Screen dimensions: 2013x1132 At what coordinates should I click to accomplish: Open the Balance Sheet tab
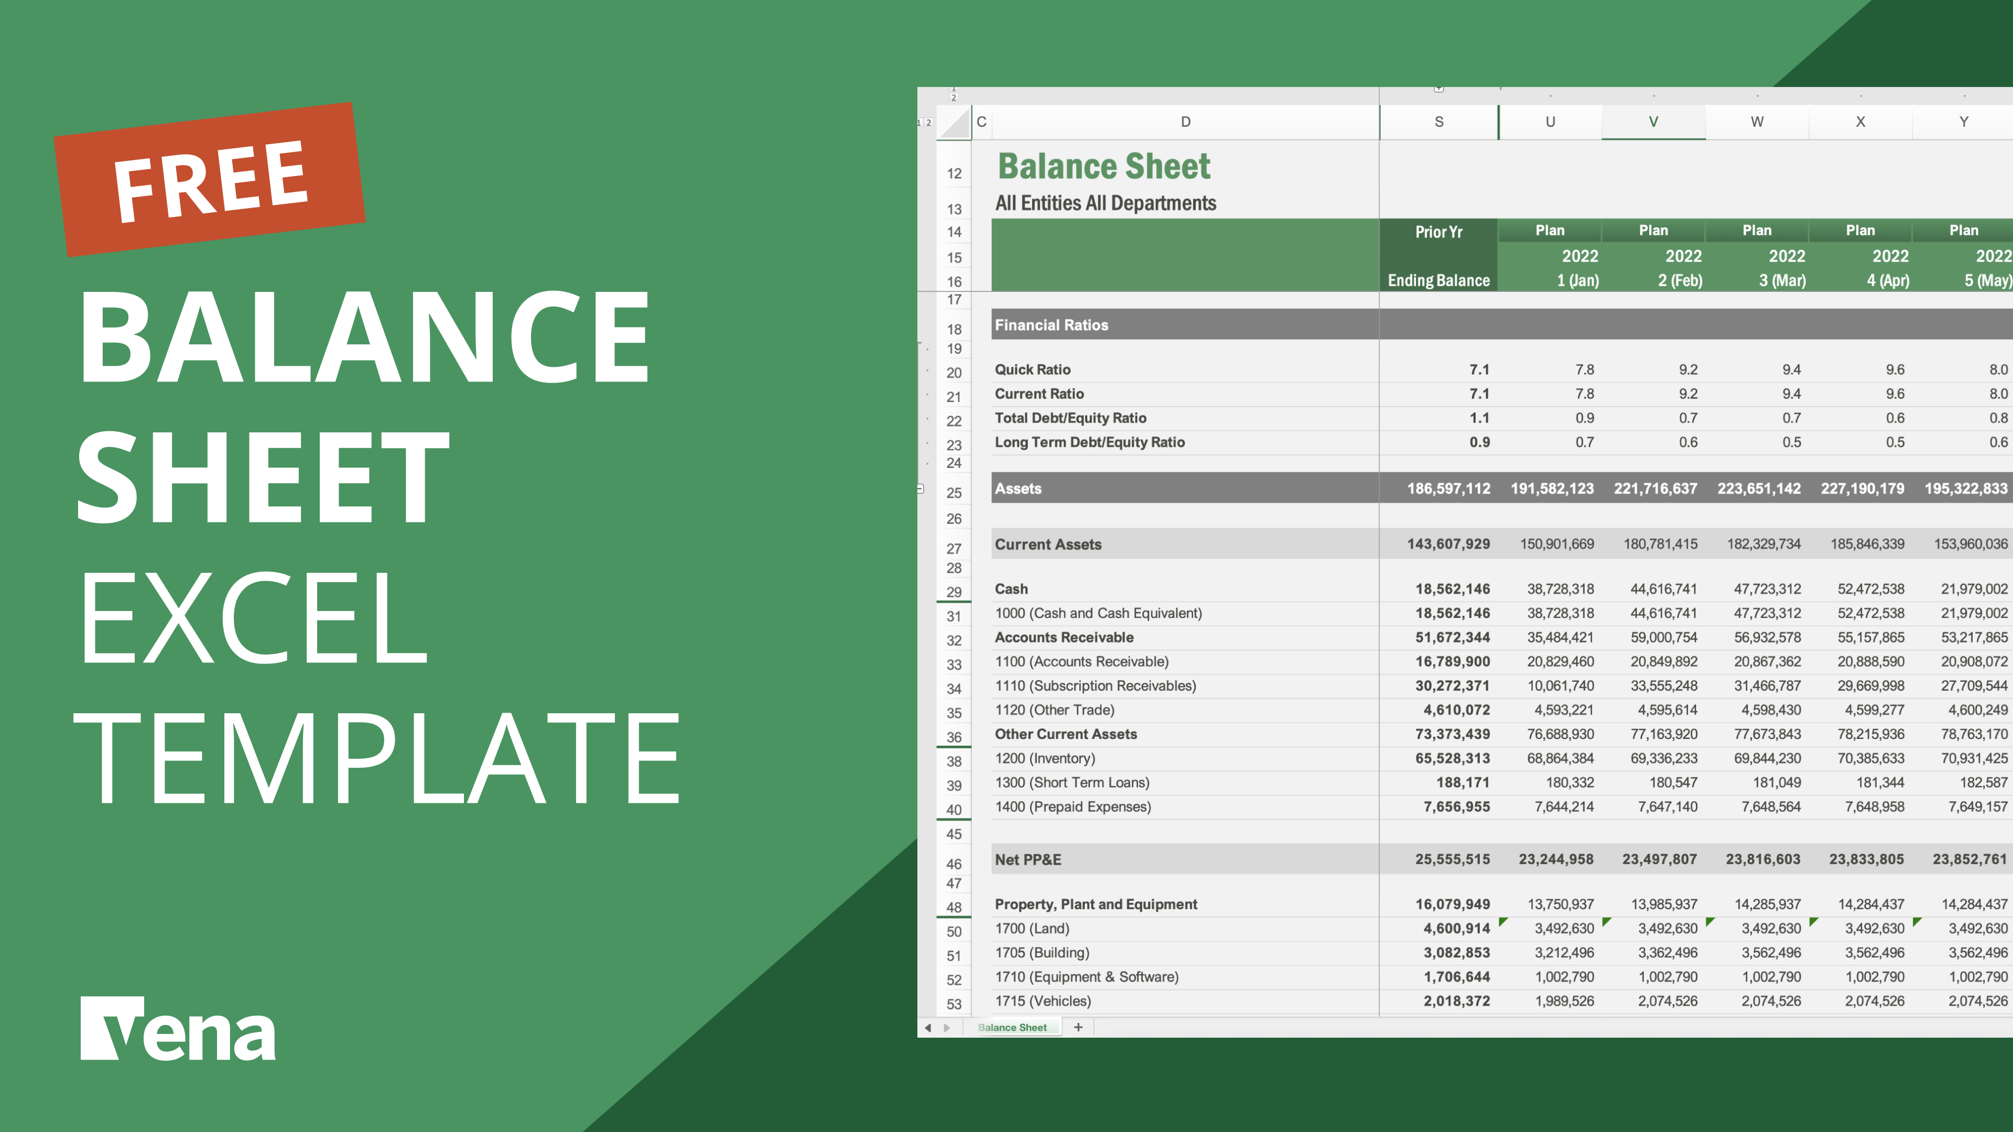pos(1012,1028)
